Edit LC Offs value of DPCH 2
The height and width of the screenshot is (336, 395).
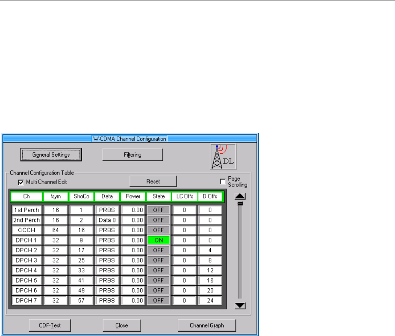coord(184,250)
